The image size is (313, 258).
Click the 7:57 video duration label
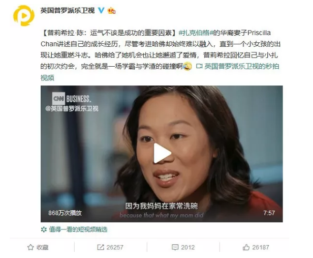[x=269, y=213]
